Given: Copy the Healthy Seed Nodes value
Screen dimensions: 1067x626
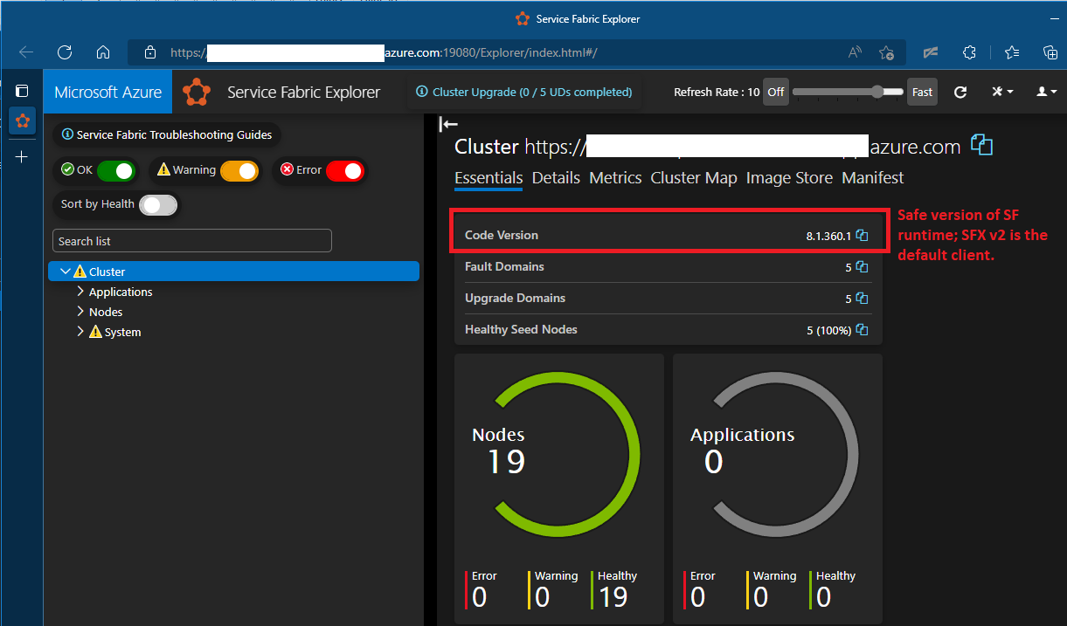Looking at the screenshot, I should click(x=862, y=330).
